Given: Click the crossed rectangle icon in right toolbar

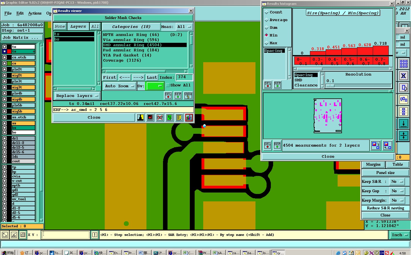Looking at the screenshot, I should pyautogui.click(x=404, y=76).
